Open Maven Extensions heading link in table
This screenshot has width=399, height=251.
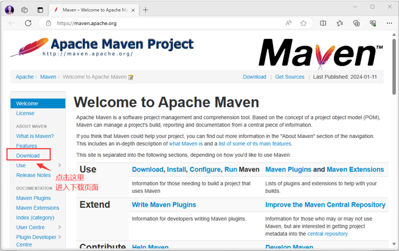click(355, 170)
